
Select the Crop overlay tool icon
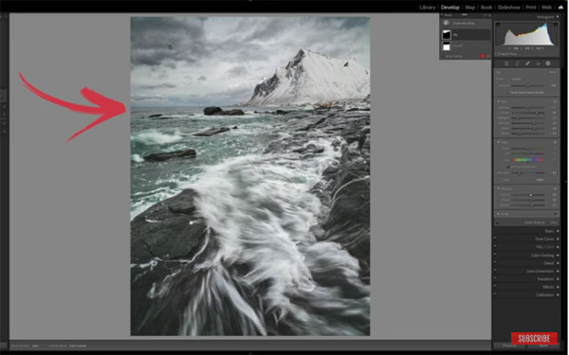click(x=506, y=63)
